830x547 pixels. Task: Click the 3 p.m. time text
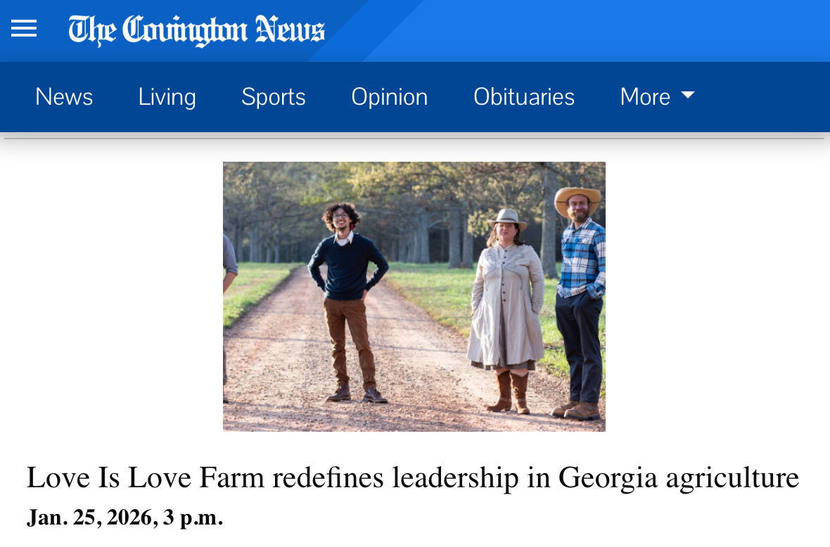coord(193,518)
